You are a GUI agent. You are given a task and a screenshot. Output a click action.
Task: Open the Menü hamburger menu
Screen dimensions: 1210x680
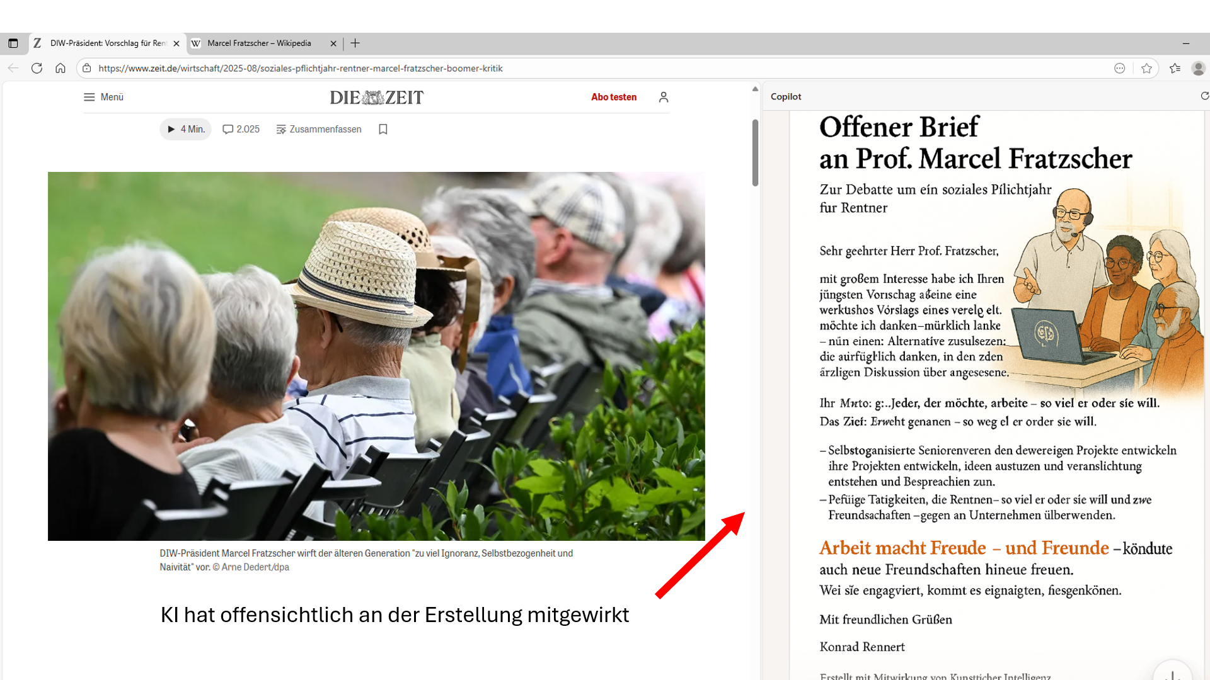[x=103, y=97]
